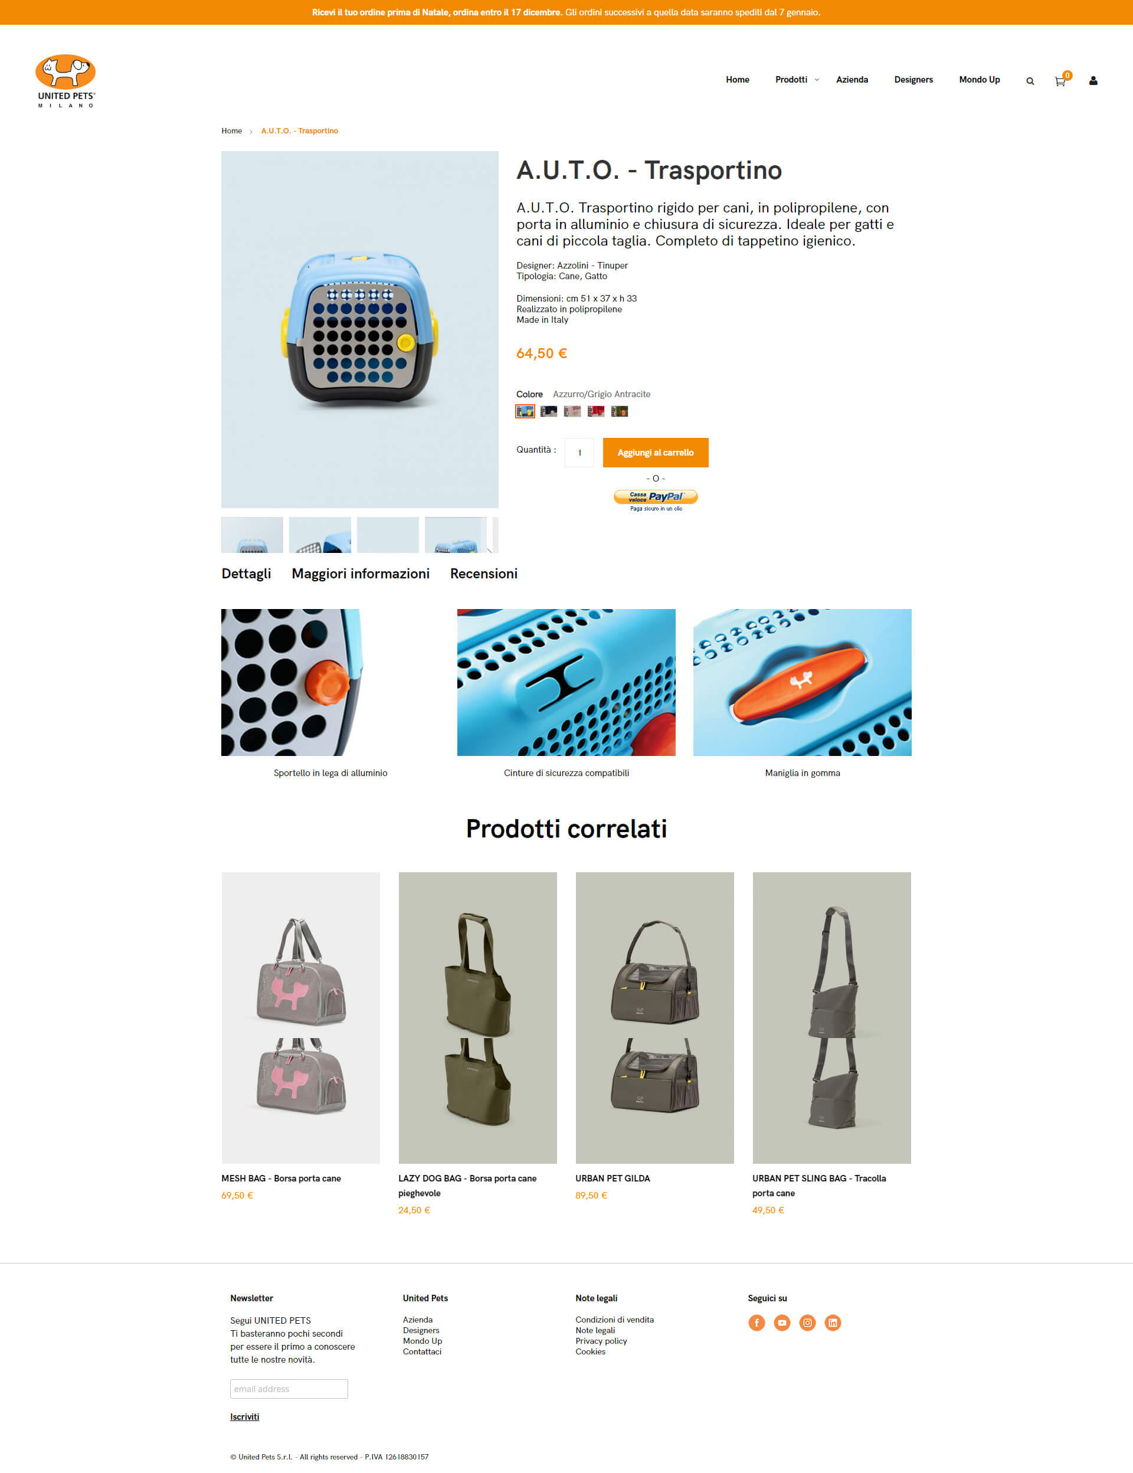This screenshot has height=1473, width=1133.
Task: Choose the red color variant swatch
Action: (596, 411)
